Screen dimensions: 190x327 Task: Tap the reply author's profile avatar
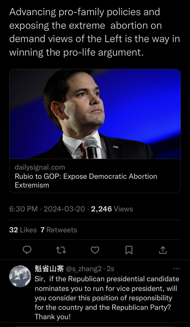(20, 276)
